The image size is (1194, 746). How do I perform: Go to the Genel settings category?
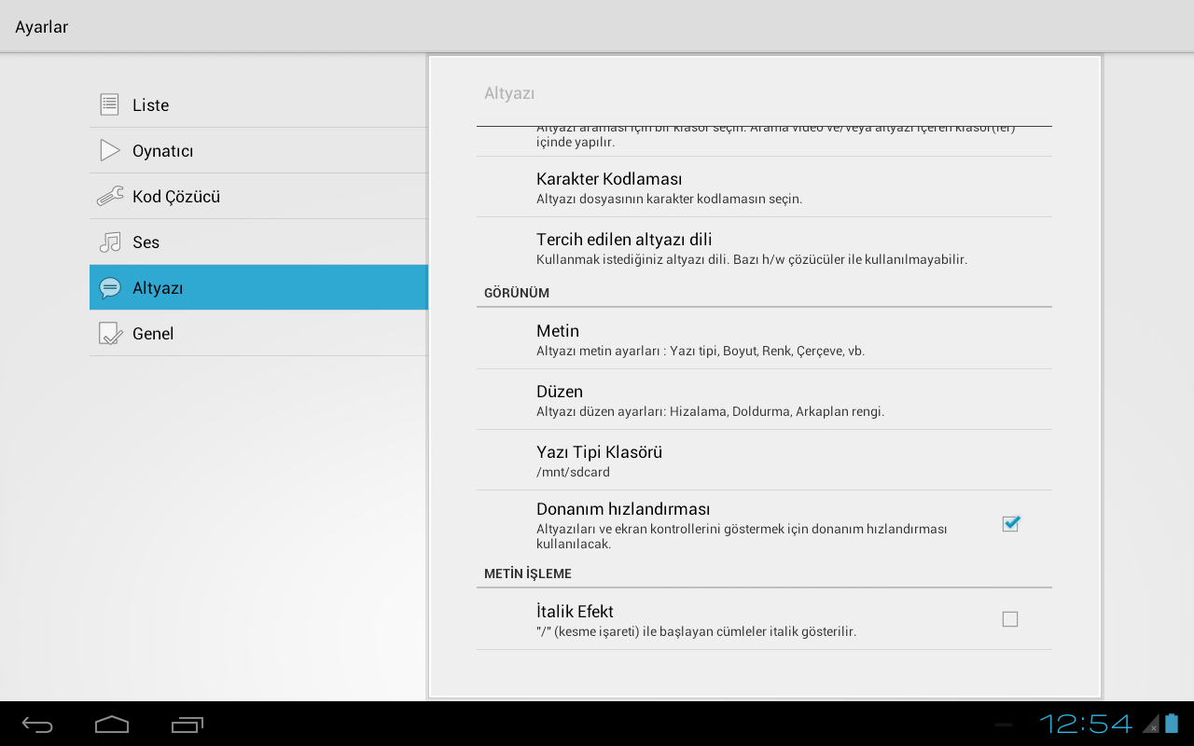[258, 333]
